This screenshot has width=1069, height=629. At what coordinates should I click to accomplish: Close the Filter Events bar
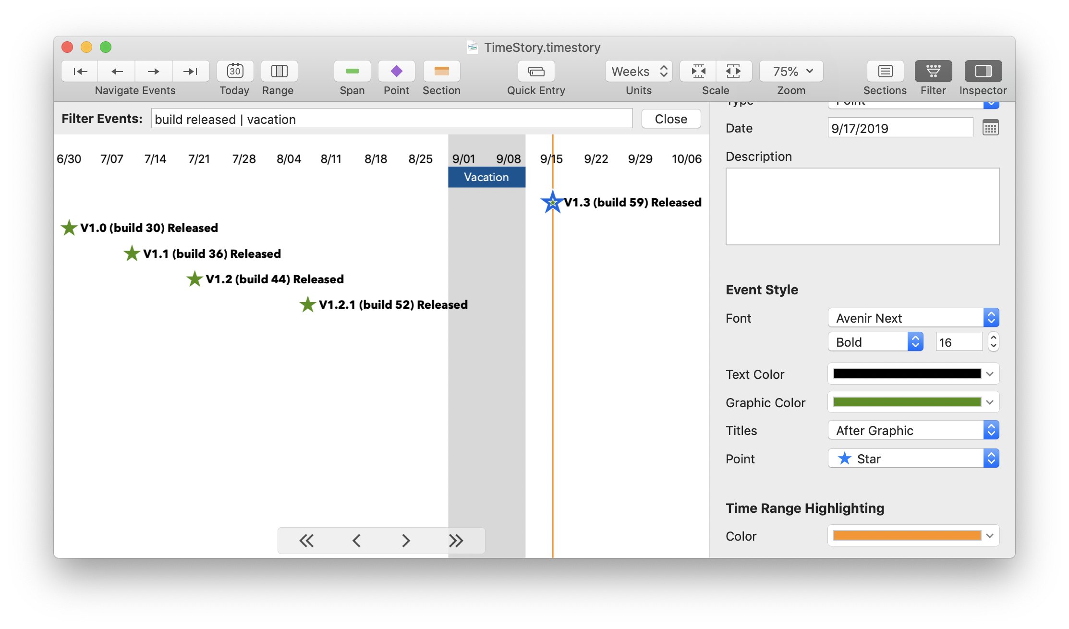[x=670, y=119]
